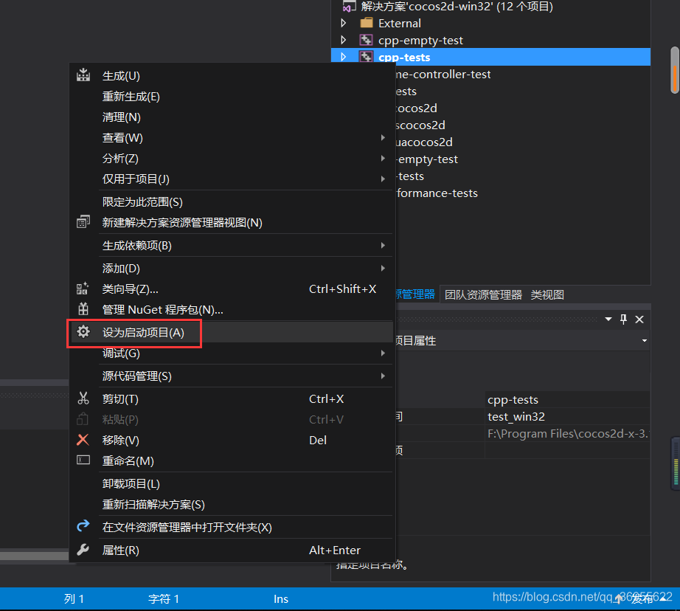This screenshot has height=611, width=680.
Task: Click the cpp-tests project icon
Action: pos(366,57)
